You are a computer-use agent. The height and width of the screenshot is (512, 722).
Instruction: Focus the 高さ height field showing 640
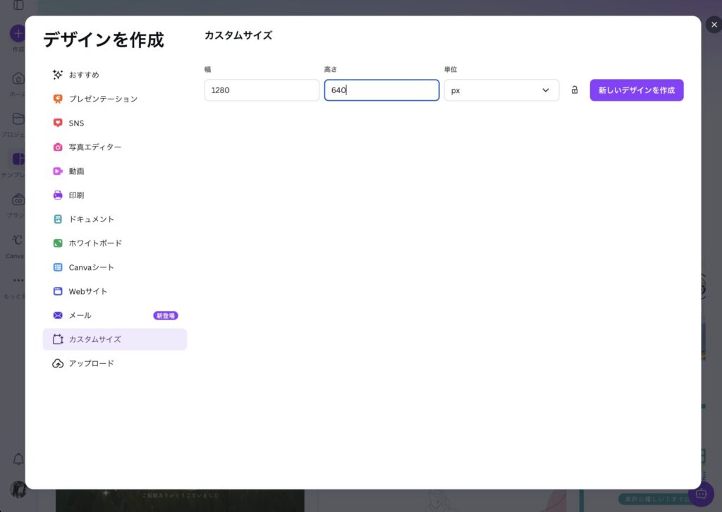coord(381,90)
